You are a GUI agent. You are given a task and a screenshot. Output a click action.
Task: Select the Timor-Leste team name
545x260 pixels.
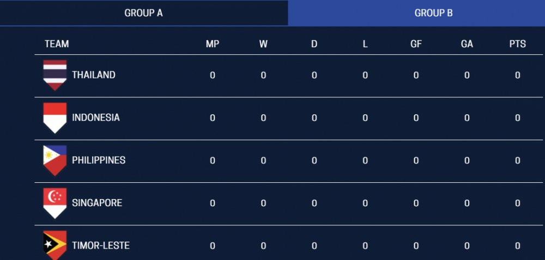101,245
